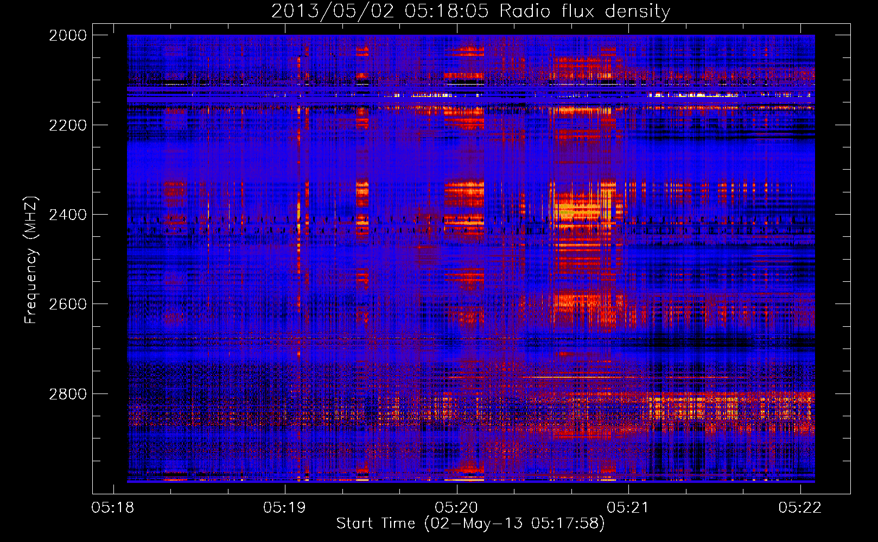878x542 pixels.
Task: Click the 05:20 time tick label
Action: tap(456, 507)
